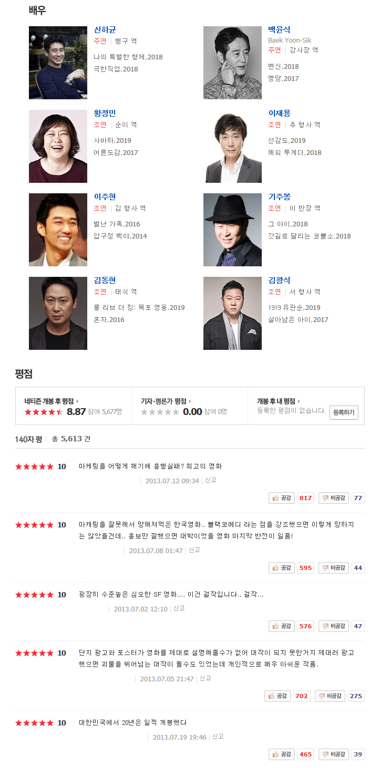Click the 등록하기 button

point(344,412)
